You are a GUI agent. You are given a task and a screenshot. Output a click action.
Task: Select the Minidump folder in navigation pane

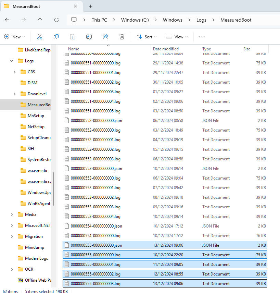point(35,247)
